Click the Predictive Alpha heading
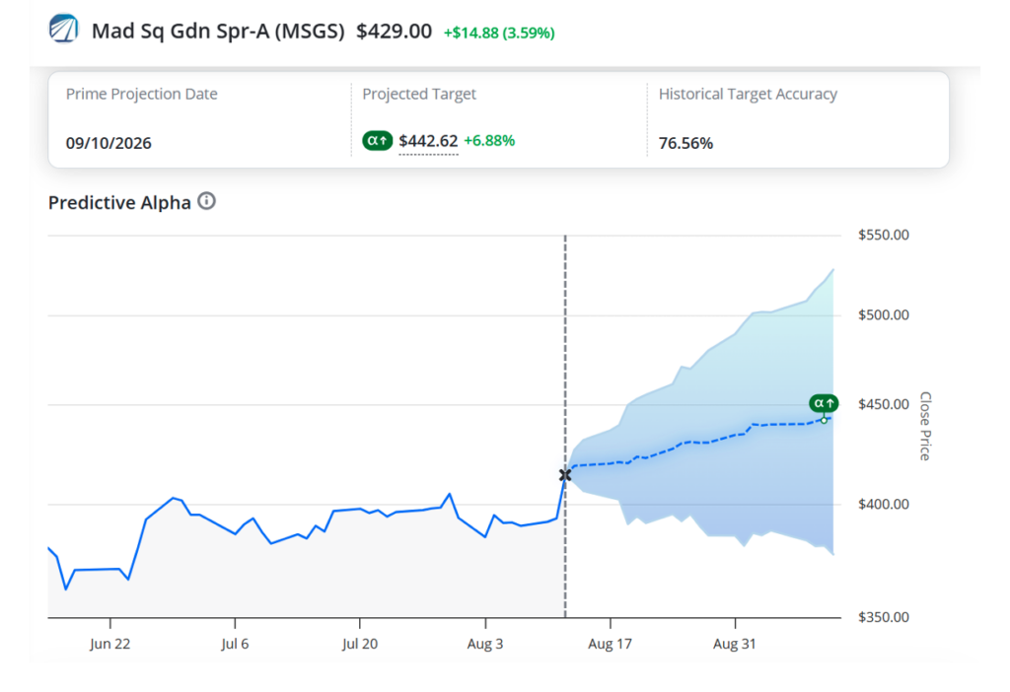The height and width of the screenshot is (692, 1010). pos(119,203)
